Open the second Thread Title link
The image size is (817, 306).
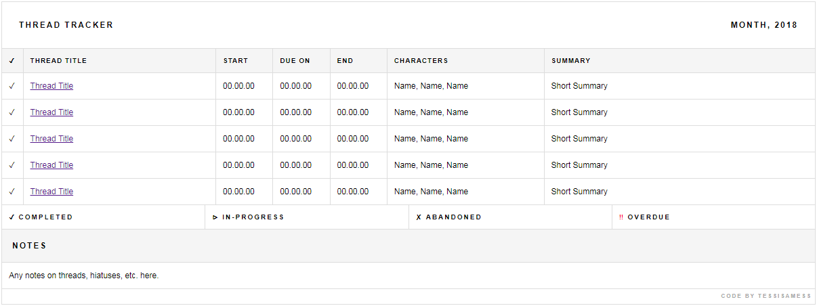(x=51, y=112)
